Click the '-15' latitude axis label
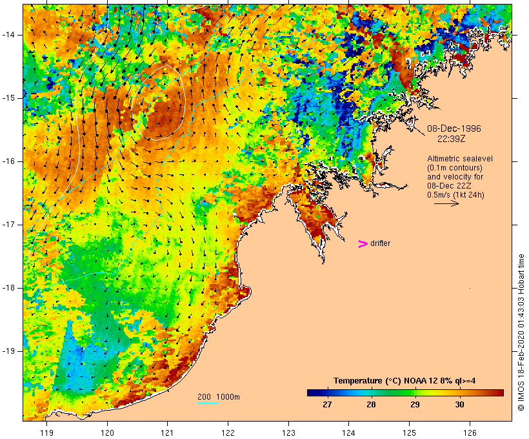Screen dimensions: 529x439 coord(8,98)
